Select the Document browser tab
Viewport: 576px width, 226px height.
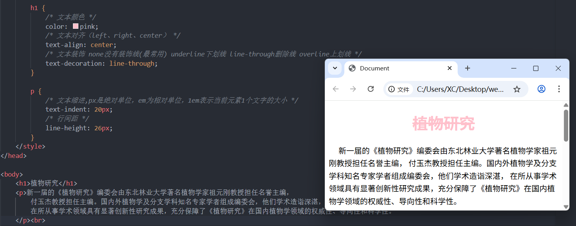[x=401, y=68]
